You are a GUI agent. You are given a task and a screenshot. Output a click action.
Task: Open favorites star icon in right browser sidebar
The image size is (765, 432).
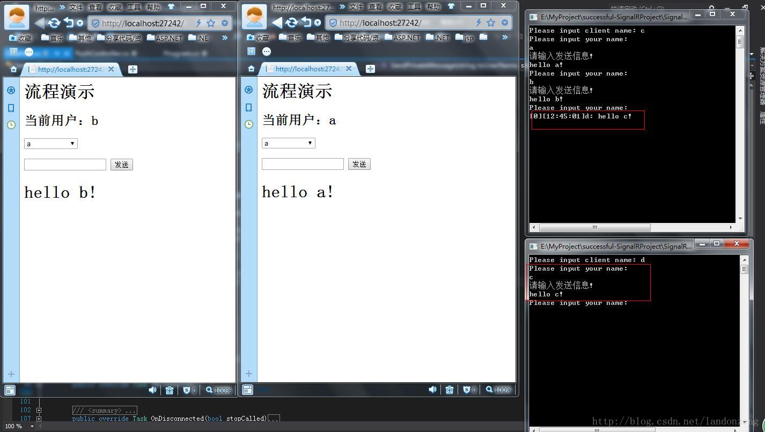point(248,90)
